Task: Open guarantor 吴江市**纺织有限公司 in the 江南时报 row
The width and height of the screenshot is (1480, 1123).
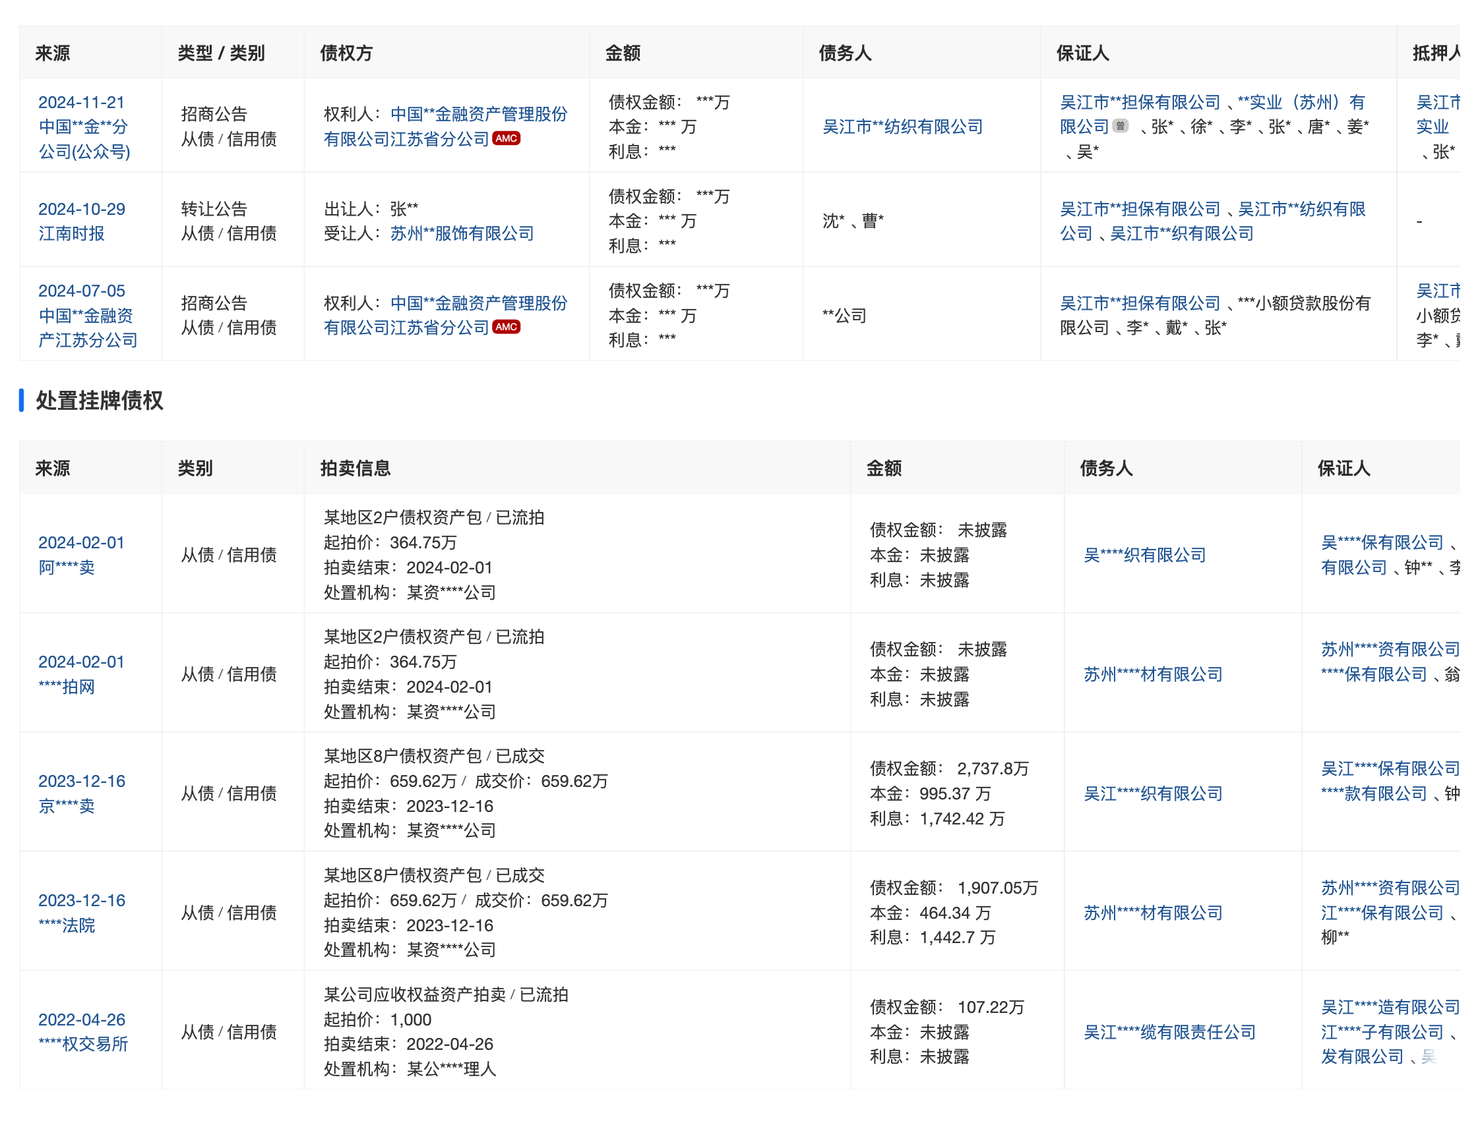Action: pos(1212,221)
